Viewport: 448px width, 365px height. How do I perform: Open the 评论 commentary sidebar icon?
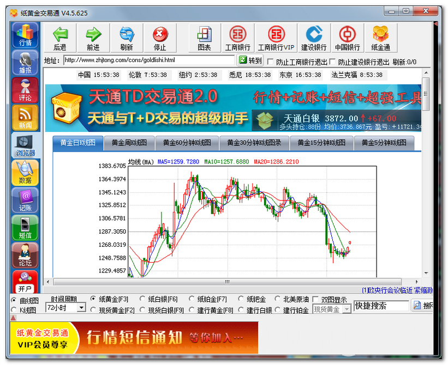(x=25, y=90)
